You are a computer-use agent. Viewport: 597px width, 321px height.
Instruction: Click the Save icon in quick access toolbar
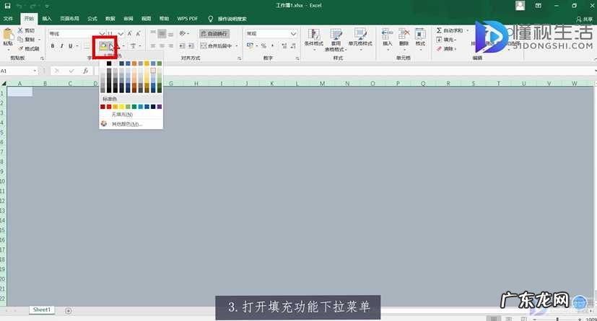pyautogui.click(x=8, y=6)
